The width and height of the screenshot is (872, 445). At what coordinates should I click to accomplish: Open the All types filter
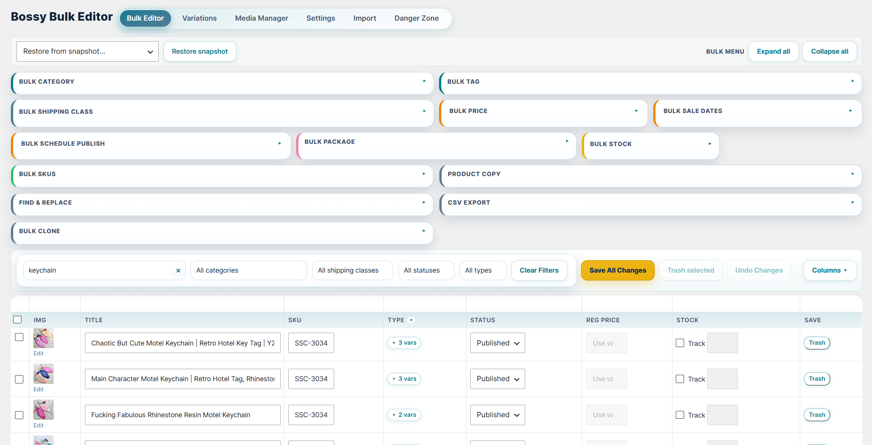[x=483, y=270]
